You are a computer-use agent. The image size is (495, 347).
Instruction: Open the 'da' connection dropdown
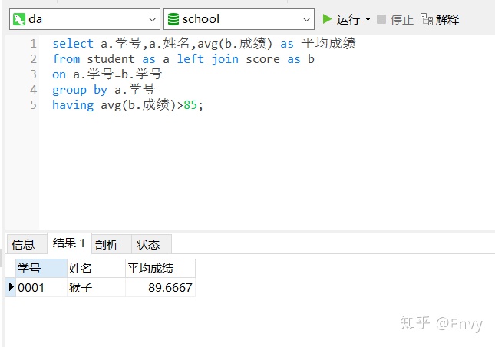click(x=84, y=19)
